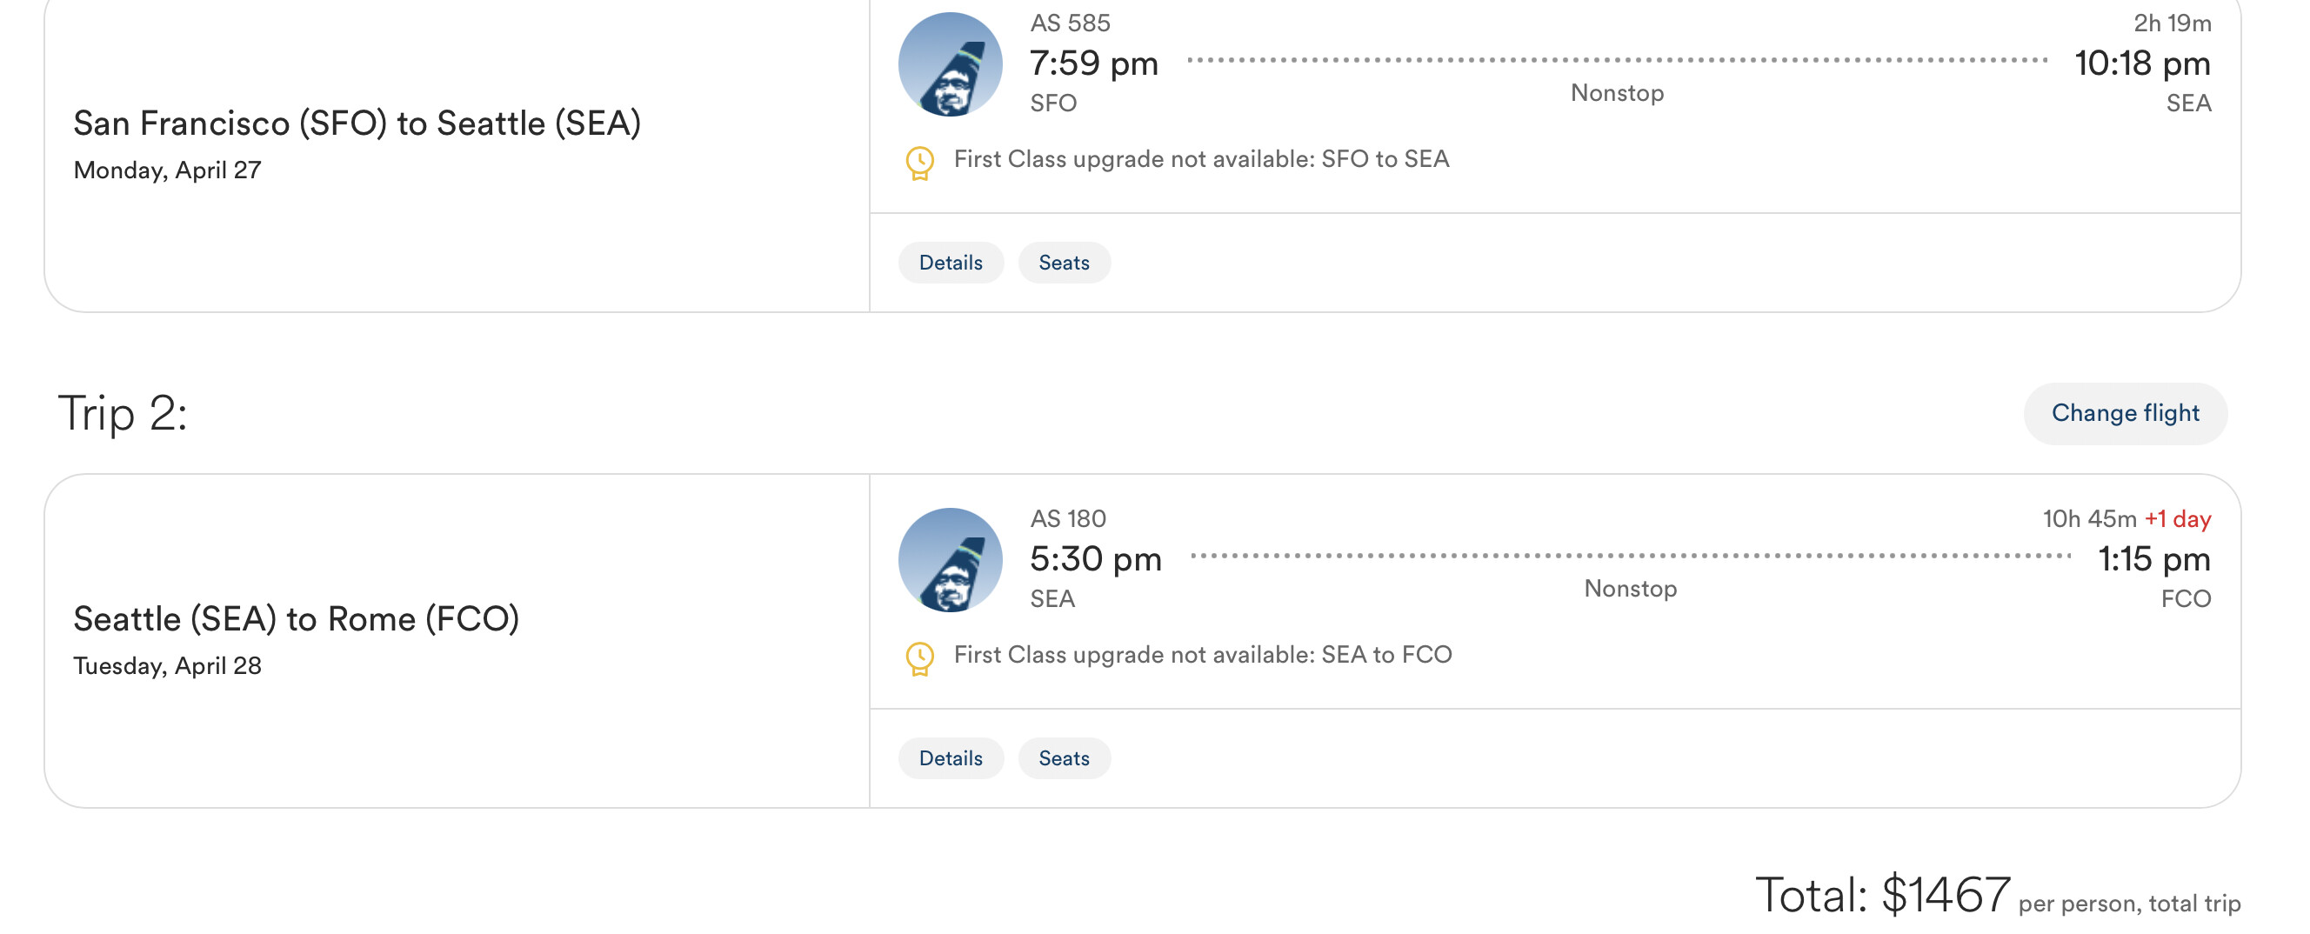Click the Nonstop label on AS 585
The image size is (2310, 934).
point(1616,93)
